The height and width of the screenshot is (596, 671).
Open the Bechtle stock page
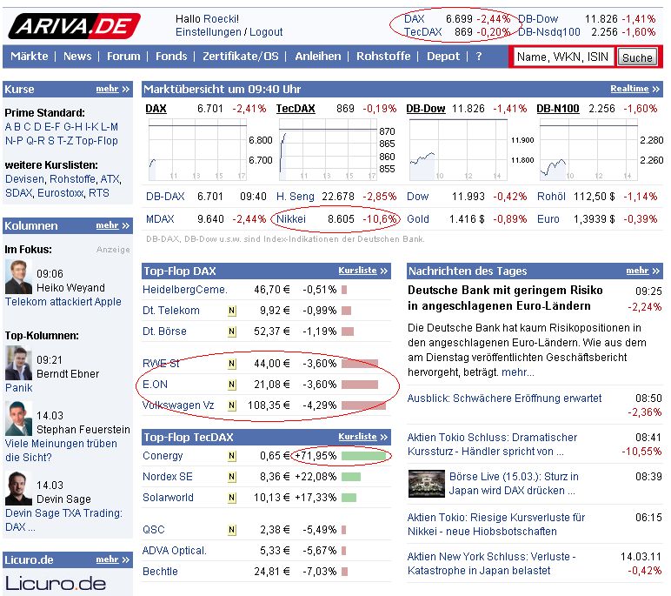pos(160,572)
